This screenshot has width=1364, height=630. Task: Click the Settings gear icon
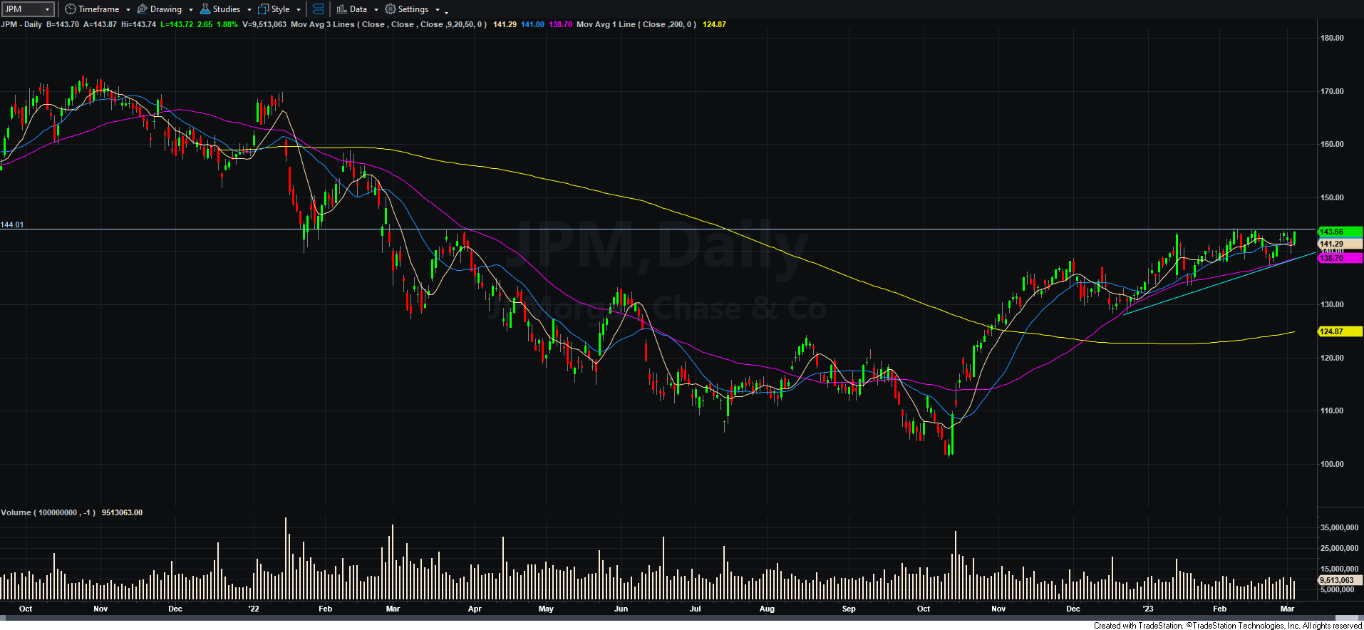pyautogui.click(x=391, y=9)
